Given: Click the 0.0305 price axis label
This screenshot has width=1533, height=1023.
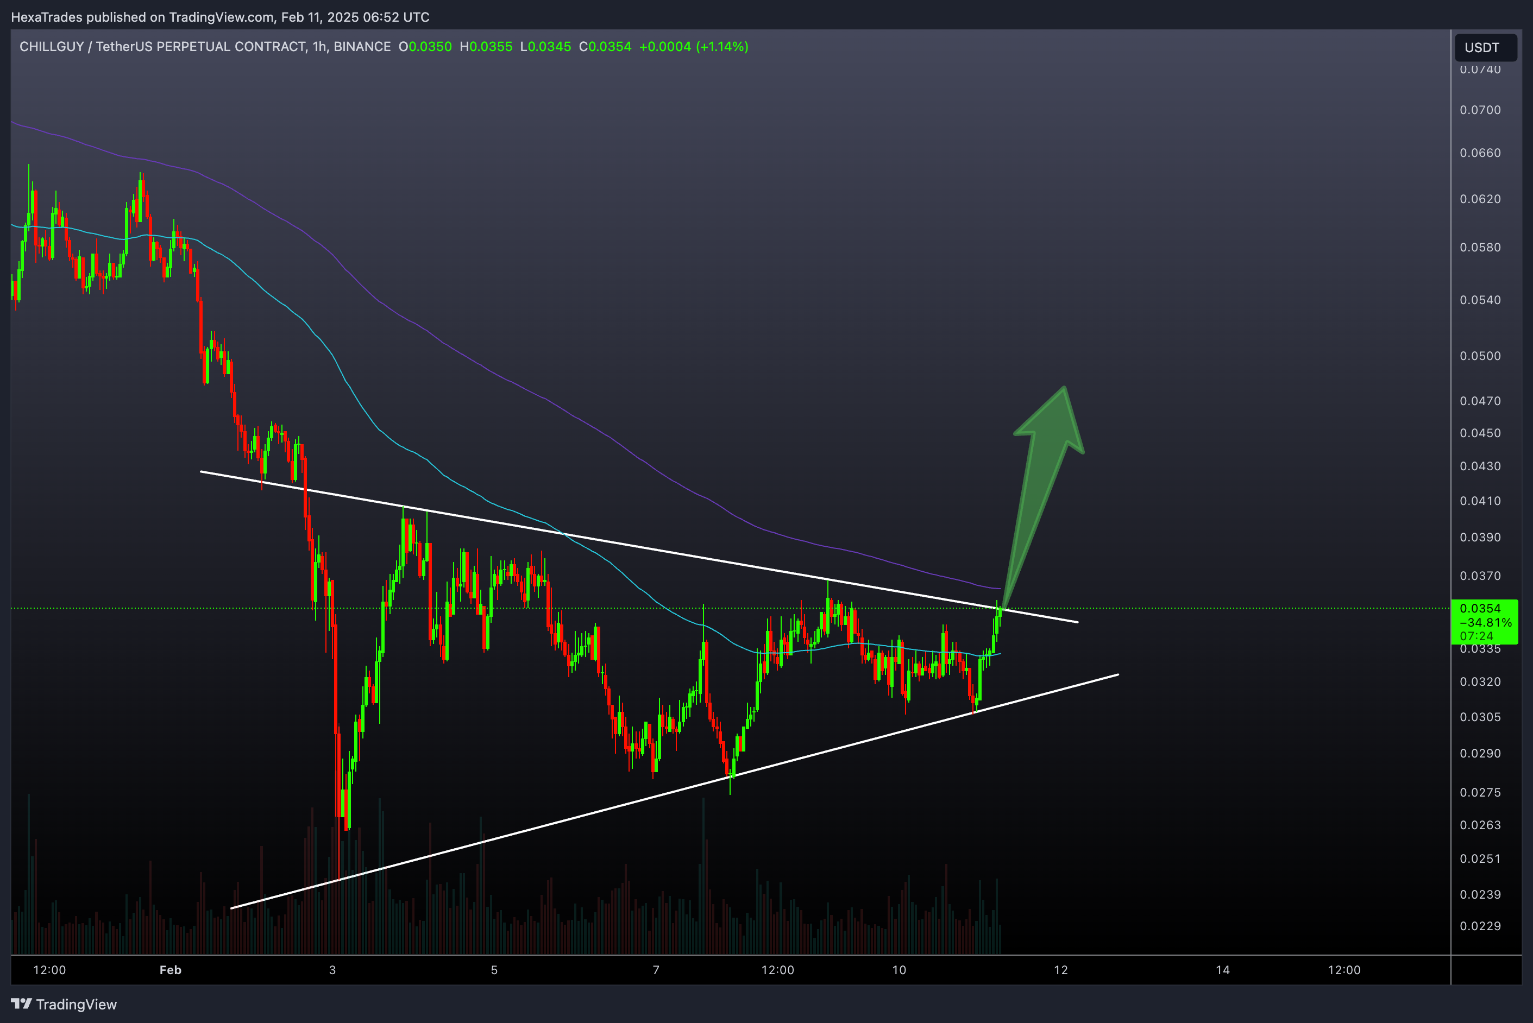Looking at the screenshot, I should 1480,717.
